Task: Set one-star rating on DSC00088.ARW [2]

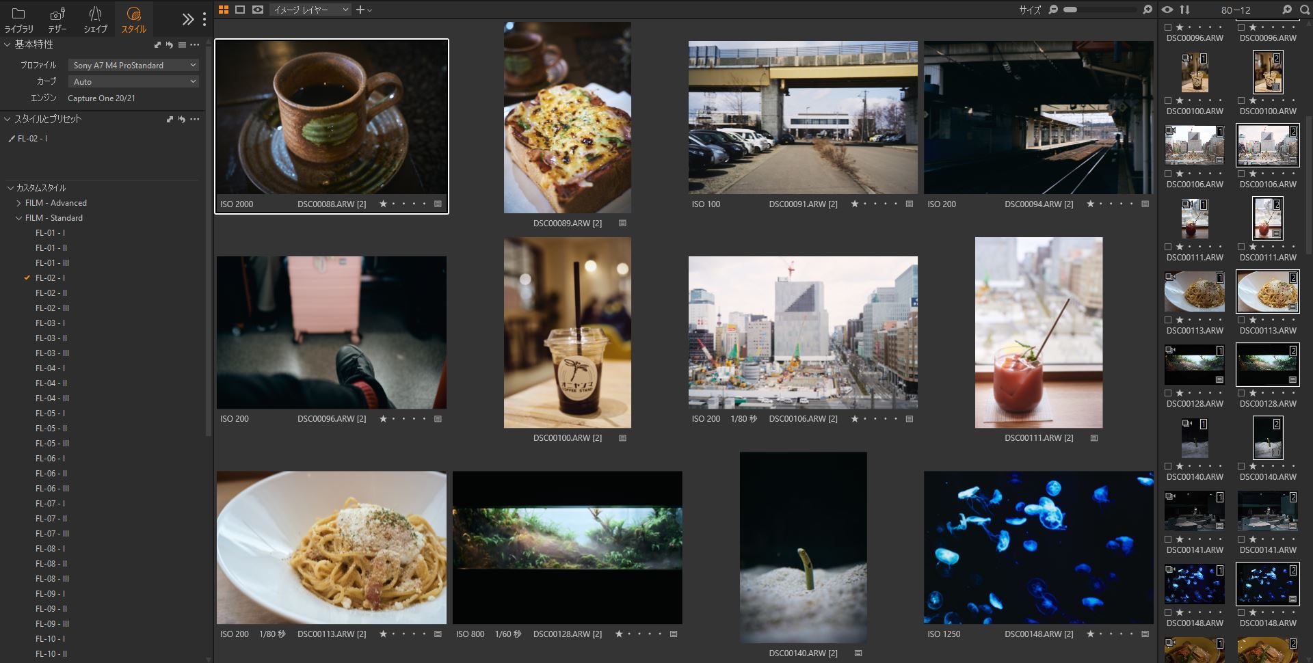Action: tap(383, 204)
